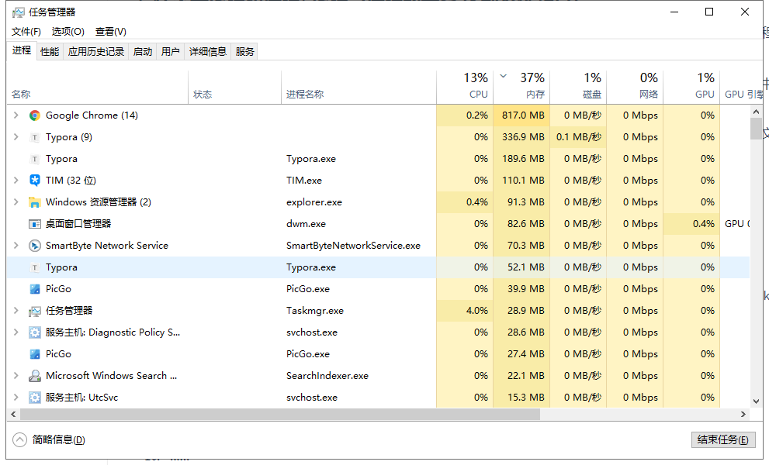Select the 进程 tab
The height and width of the screenshot is (465, 769).
[x=22, y=50]
